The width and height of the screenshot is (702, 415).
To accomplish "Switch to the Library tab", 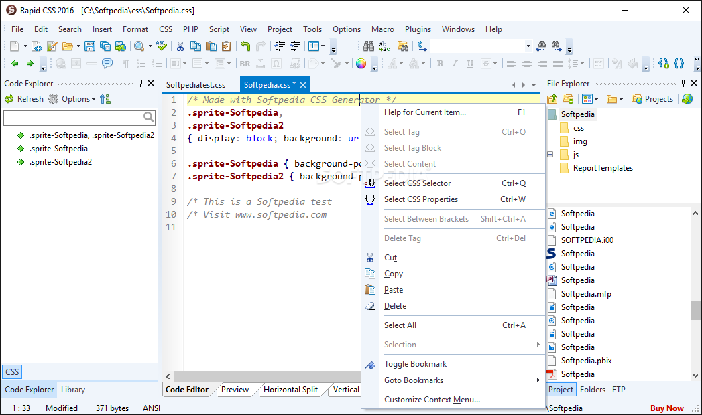I will 73,390.
